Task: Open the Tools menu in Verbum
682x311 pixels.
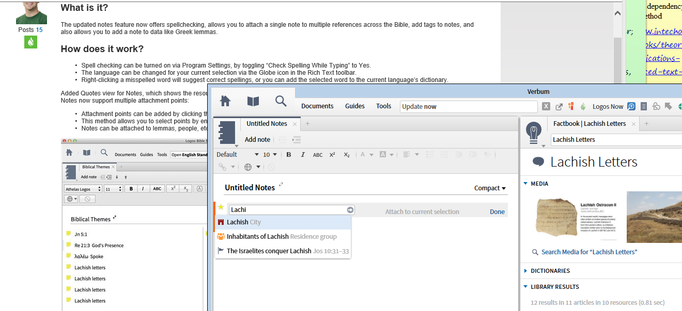Action: coord(383,106)
